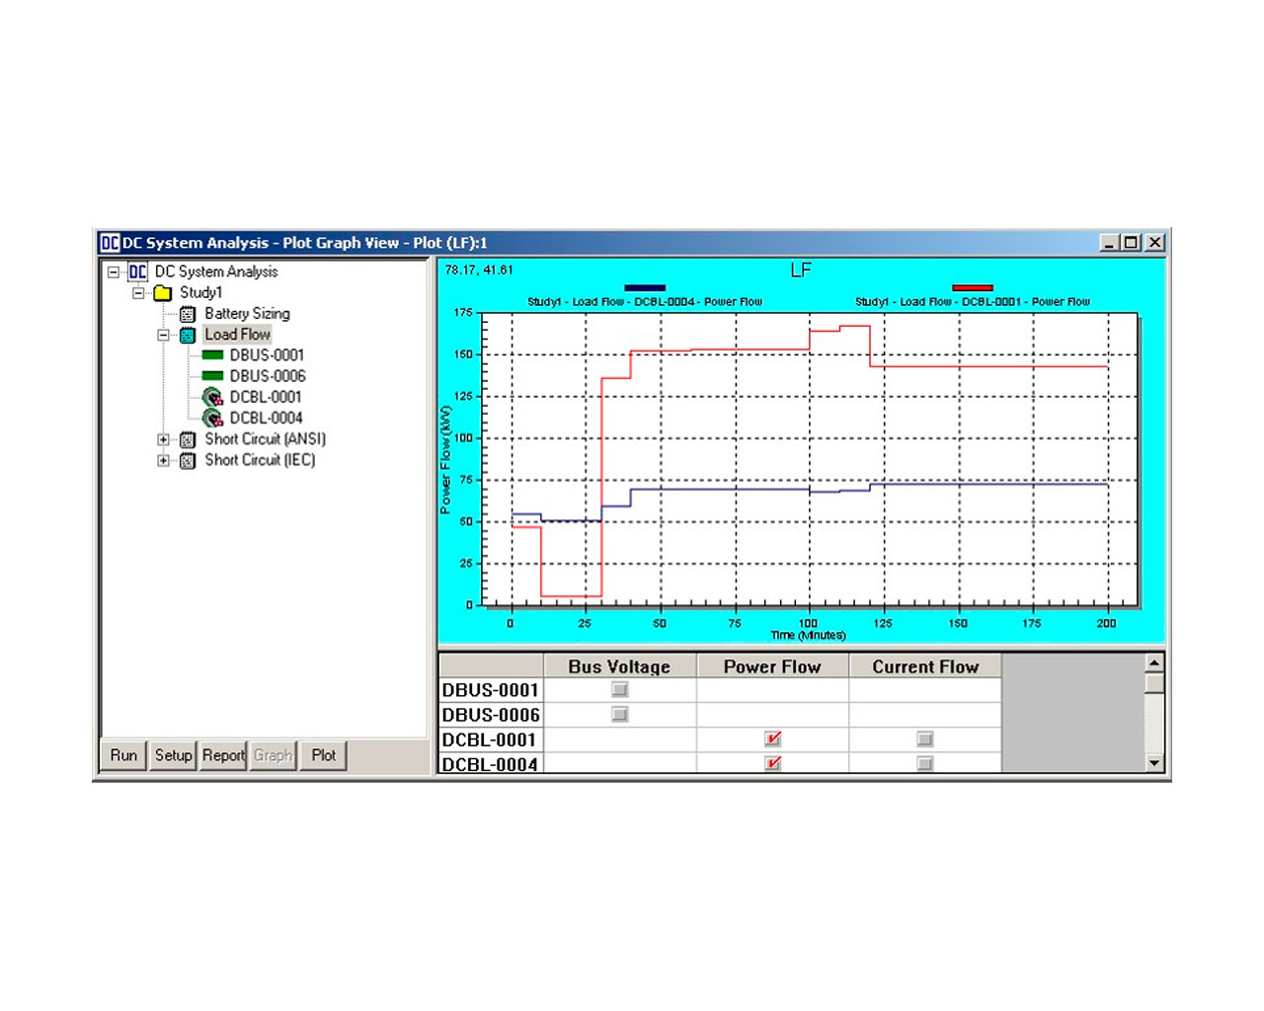Screen dimensions: 1264x1011
Task: Click the table scrollbar down arrow
Action: [x=1153, y=762]
